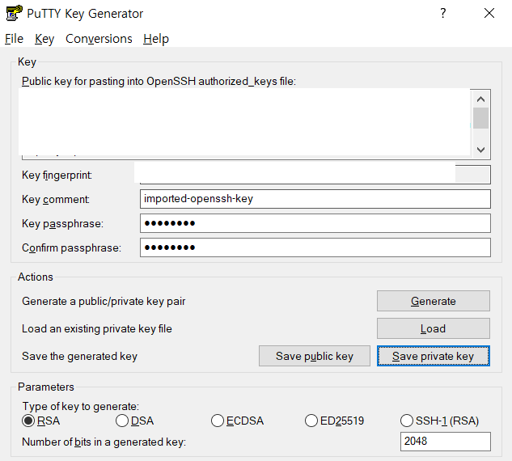Viewport: 512px width, 461px height.
Task: Click the public key scrollbar up arrow
Action: 480,99
